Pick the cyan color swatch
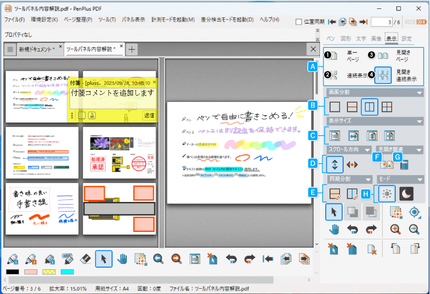 point(67,272)
